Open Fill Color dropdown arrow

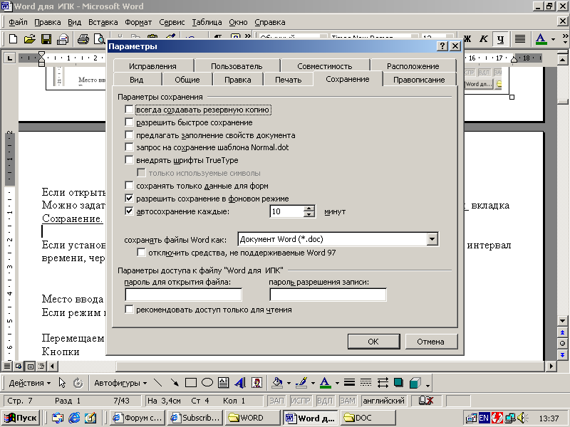(289, 383)
